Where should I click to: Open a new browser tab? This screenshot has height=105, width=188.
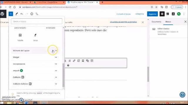pos(102,2)
